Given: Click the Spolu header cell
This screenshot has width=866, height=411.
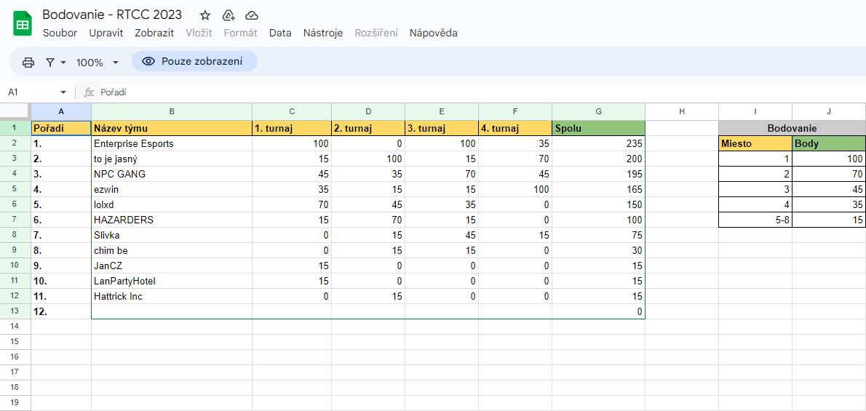Looking at the screenshot, I should tap(599, 128).
